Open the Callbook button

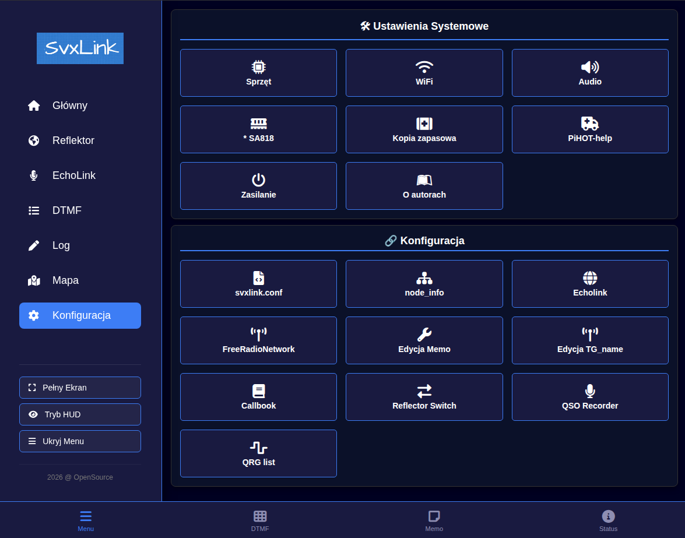(x=258, y=397)
